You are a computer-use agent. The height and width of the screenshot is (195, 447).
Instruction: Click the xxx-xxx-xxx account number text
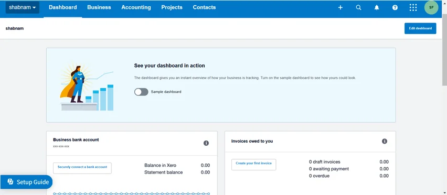pos(61,146)
